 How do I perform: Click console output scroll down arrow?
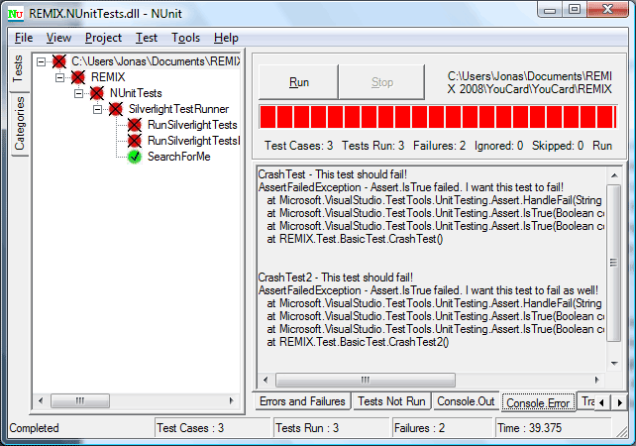[614, 363]
